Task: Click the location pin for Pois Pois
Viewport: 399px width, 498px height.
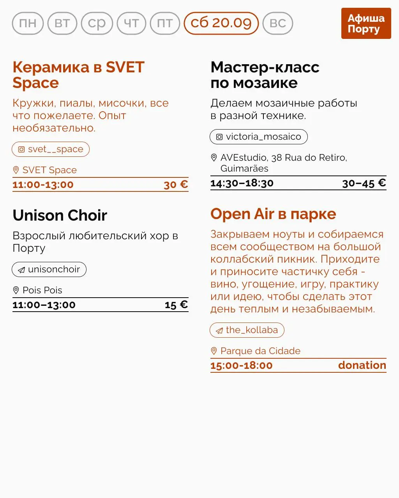Action: tap(16, 290)
